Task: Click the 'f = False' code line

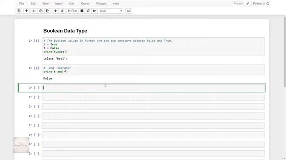Action: [x=51, y=48]
